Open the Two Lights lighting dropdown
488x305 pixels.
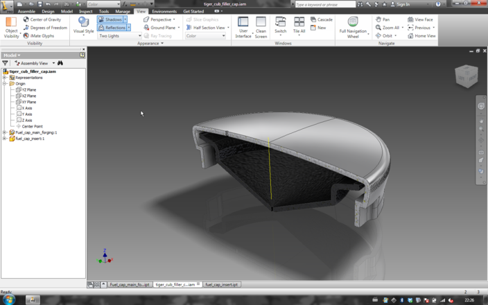(x=120, y=36)
